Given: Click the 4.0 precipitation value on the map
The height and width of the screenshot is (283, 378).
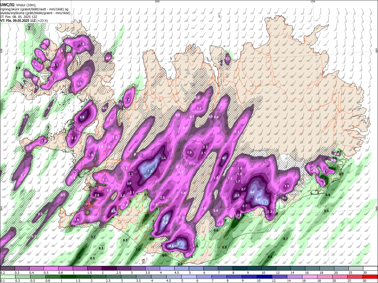Looking at the screenshot, I should (x=113, y=211).
